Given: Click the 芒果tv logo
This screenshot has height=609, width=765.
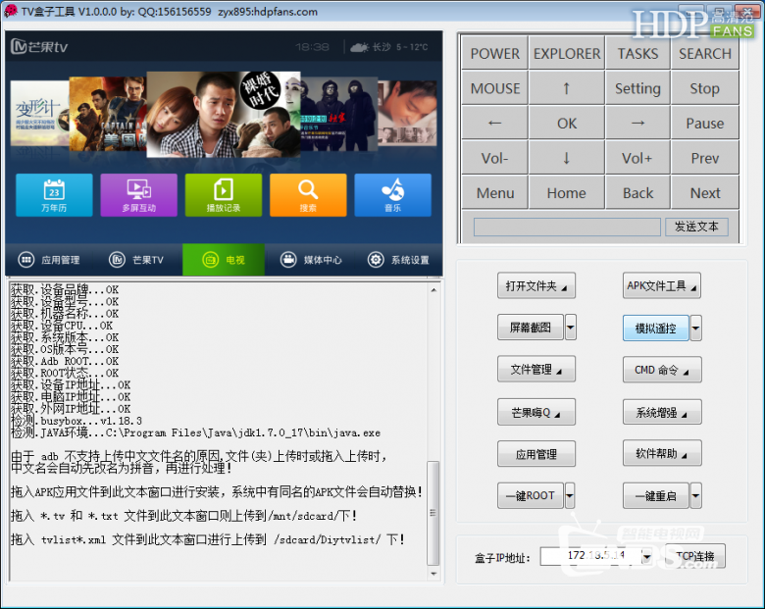Looking at the screenshot, I should pos(39,46).
